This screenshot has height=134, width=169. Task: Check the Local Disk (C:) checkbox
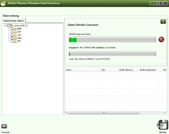click(8, 25)
